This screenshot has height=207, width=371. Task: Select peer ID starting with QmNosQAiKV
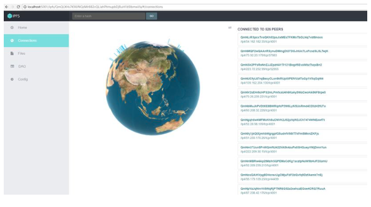tap(281, 175)
